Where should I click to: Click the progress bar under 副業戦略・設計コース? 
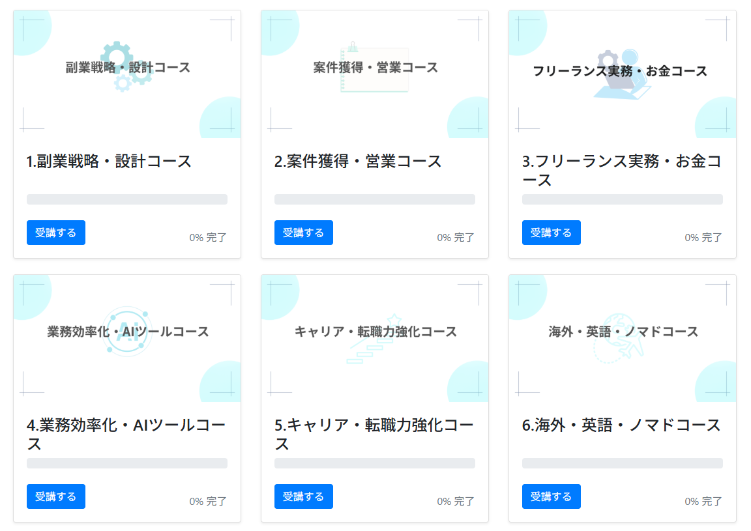pyautogui.click(x=126, y=199)
